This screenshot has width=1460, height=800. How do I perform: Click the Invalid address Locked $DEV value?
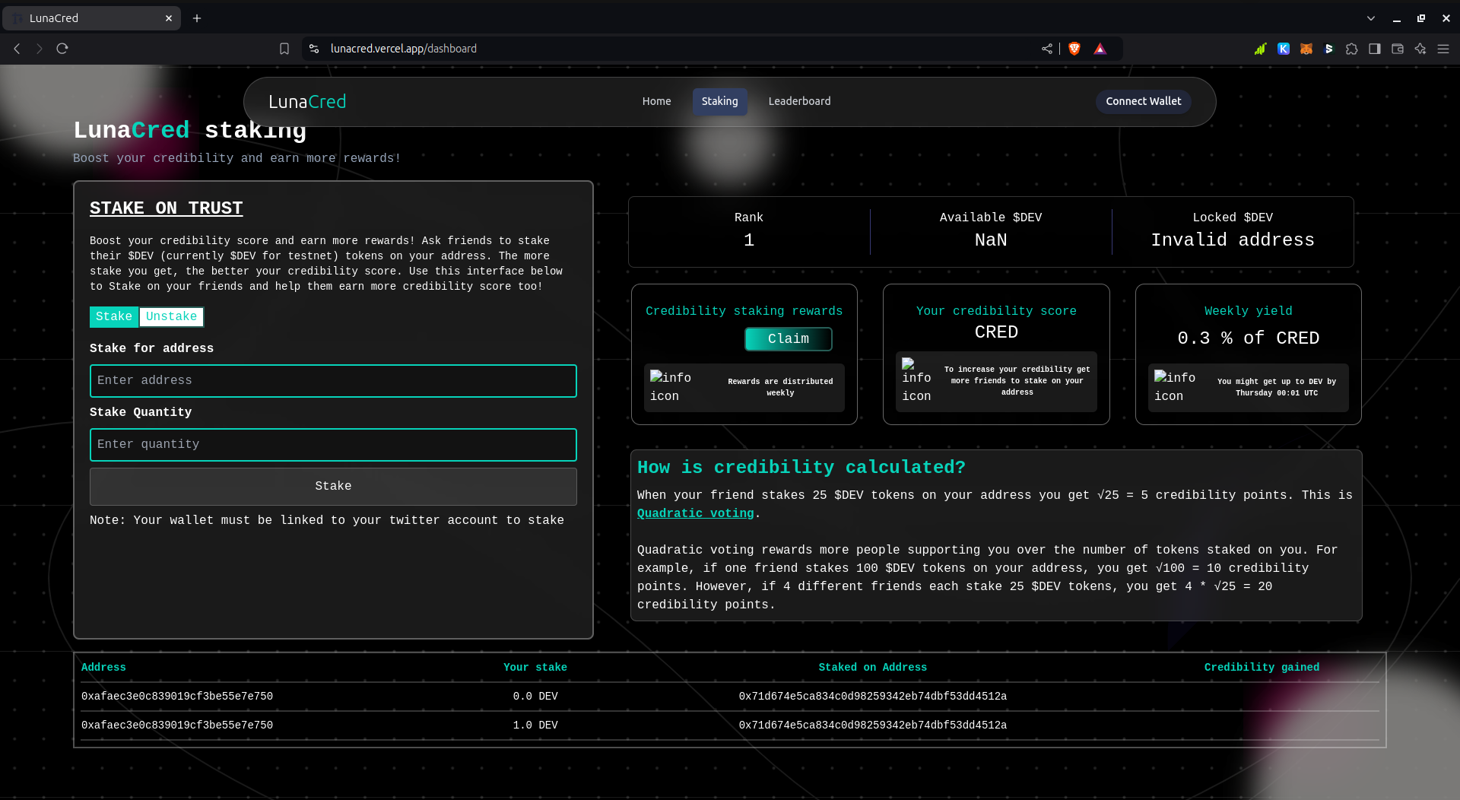pyautogui.click(x=1233, y=240)
